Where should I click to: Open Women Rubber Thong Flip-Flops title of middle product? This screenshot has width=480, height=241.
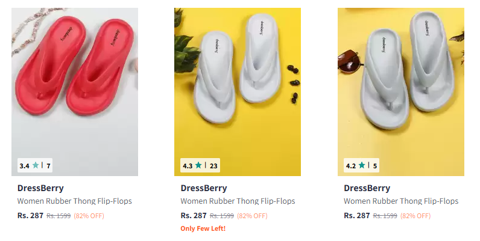238,201
